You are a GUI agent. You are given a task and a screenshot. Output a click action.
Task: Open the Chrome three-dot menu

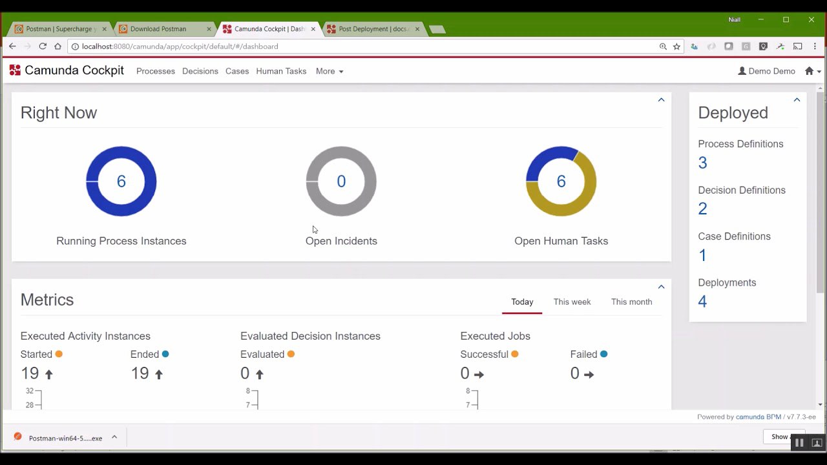tap(815, 46)
